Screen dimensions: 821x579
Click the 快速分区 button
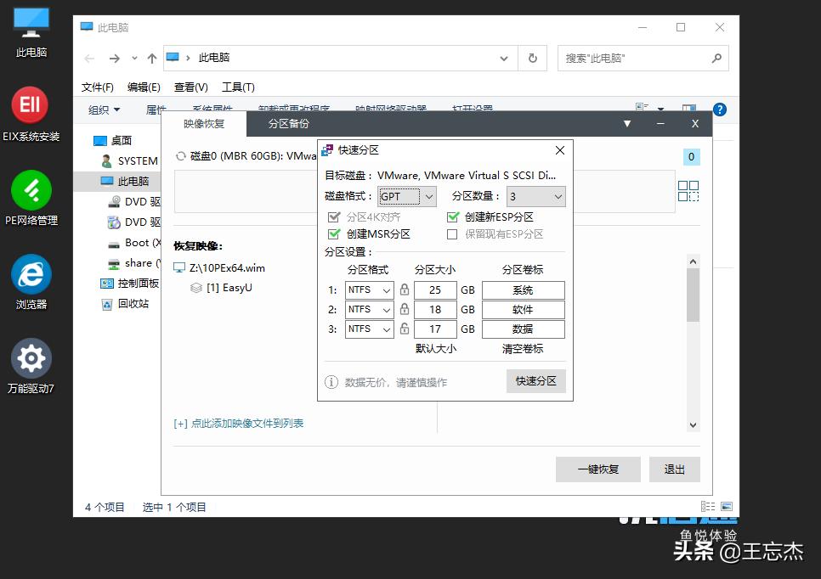(535, 381)
